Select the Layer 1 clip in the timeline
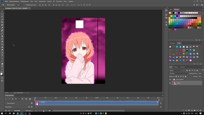The height and width of the screenshot is (115, 204). 97,103
